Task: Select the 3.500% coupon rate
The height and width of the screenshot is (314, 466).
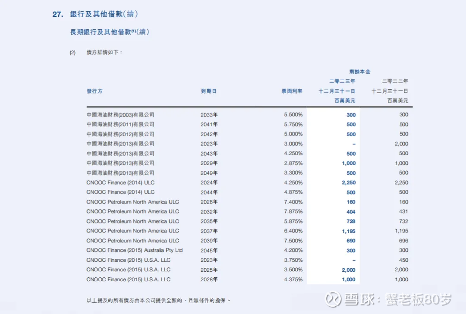Action: click(293, 270)
